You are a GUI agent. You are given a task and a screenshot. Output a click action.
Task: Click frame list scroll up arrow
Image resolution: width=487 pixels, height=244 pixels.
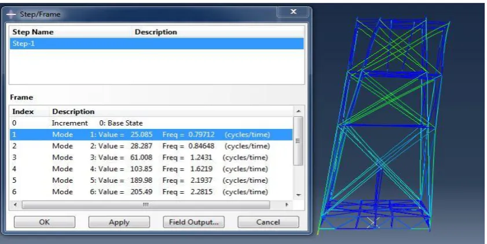pyautogui.click(x=298, y=112)
